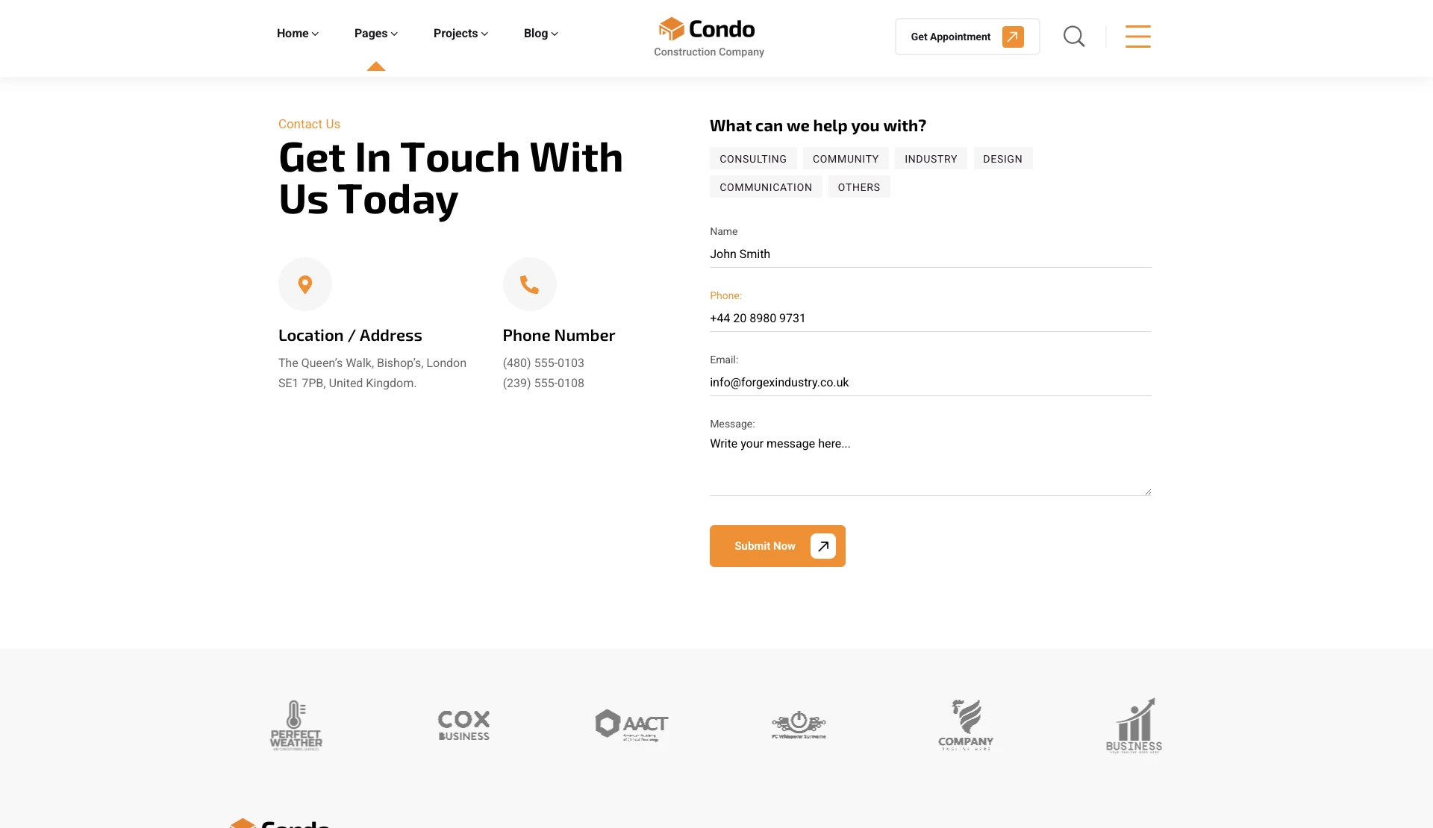The height and width of the screenshot is (828, 1433).
Task: Click the location pin icon
Action: (305, 284)
